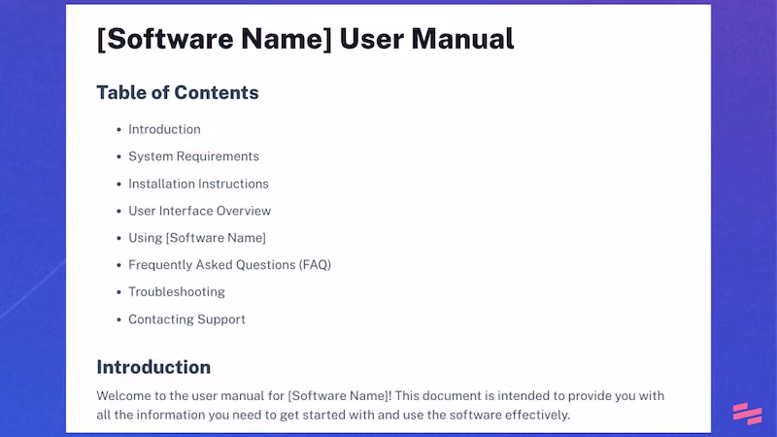Open the Introduction entry in contents
Screen dimensions: 777x437
tap(164, 129)
